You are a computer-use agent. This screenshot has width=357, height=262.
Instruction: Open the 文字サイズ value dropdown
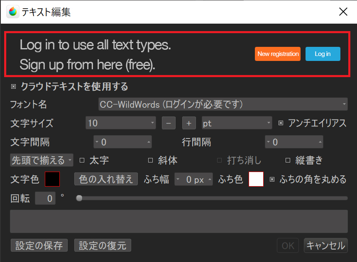pyautogui.click(x=121, y=123)
